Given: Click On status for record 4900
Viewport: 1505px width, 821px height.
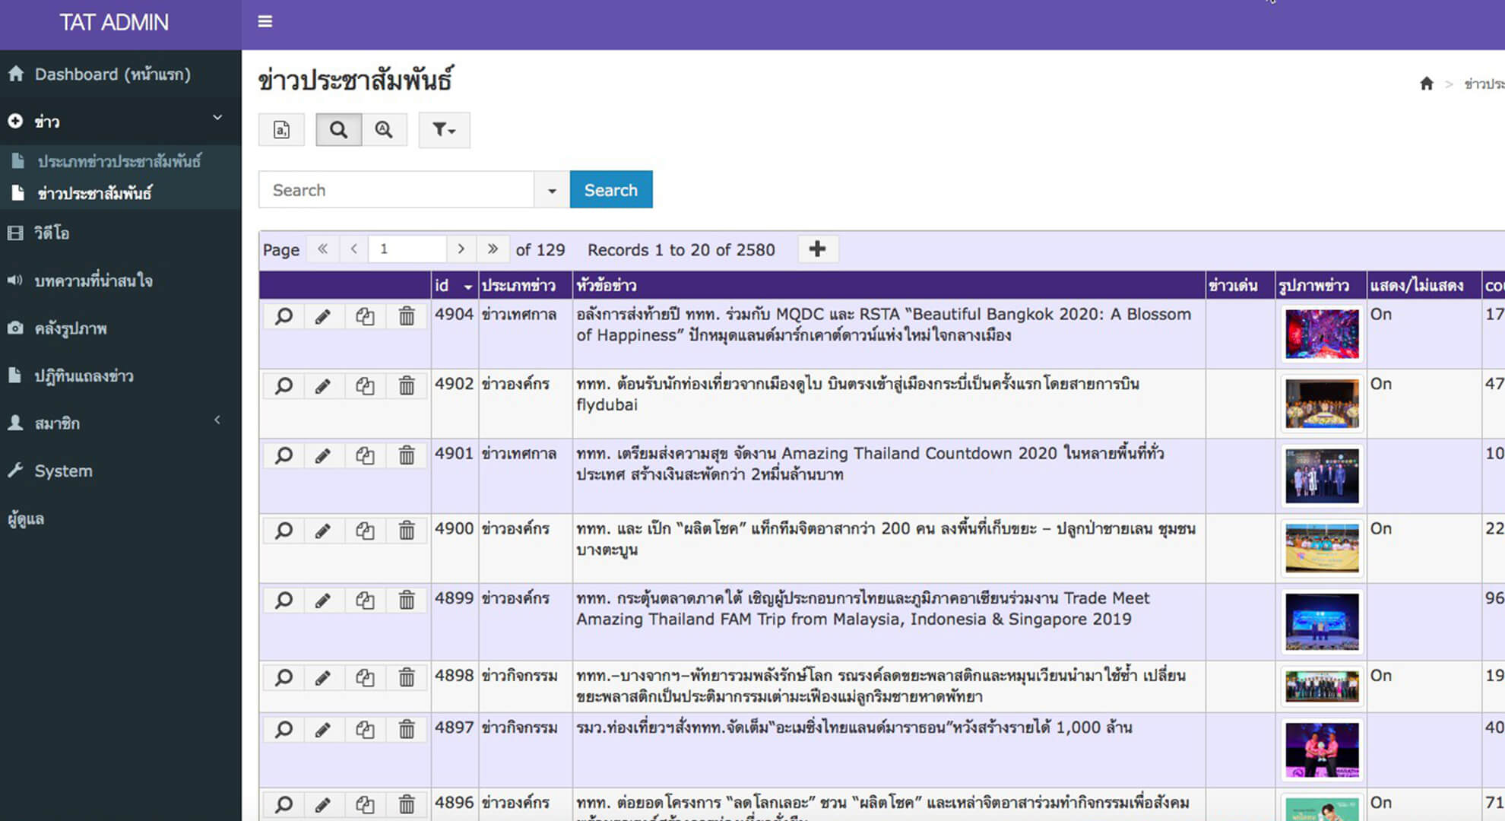Looking at the screenshot, I should click(x=1380, y=528).
